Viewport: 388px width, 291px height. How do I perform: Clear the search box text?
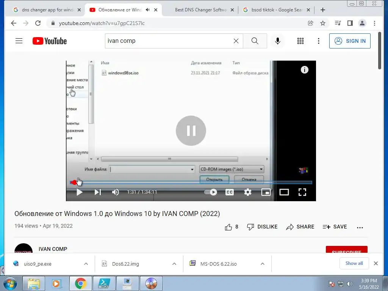pyautogui.click(x=236, y=41)
